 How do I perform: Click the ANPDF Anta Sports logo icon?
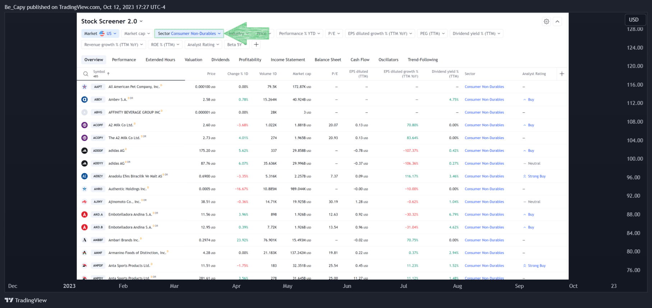[84, 266]
